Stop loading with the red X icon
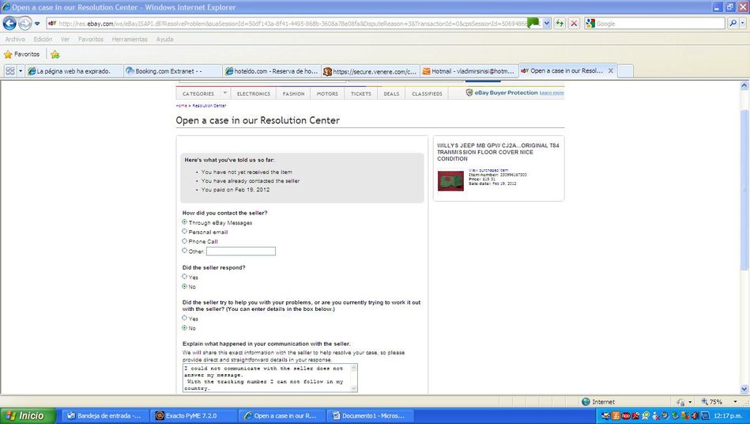Screen dimensions: 750x424 (x=575, y=24)
